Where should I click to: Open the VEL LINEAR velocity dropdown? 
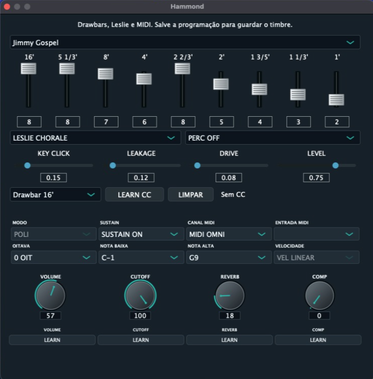(316, 257)
